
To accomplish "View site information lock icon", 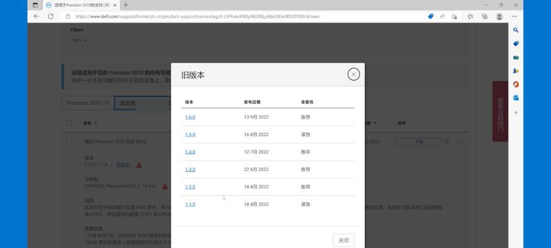I will [x=68, y=17].
